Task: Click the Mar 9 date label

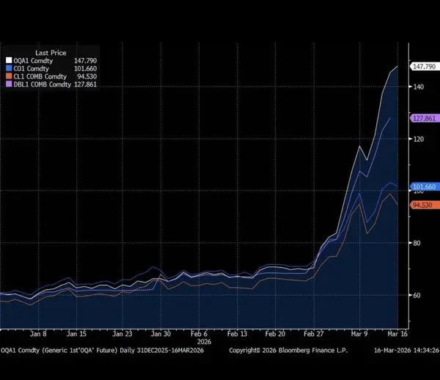Action: coord(357,332)
